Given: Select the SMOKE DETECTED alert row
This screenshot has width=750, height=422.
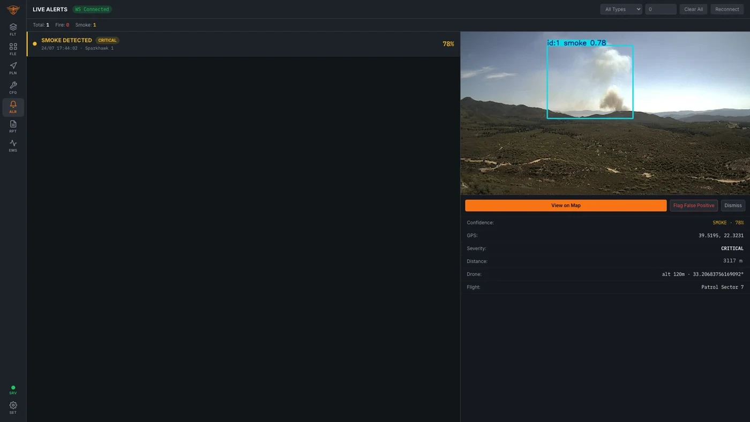Looking at the screenshot, I should (243, 44).
